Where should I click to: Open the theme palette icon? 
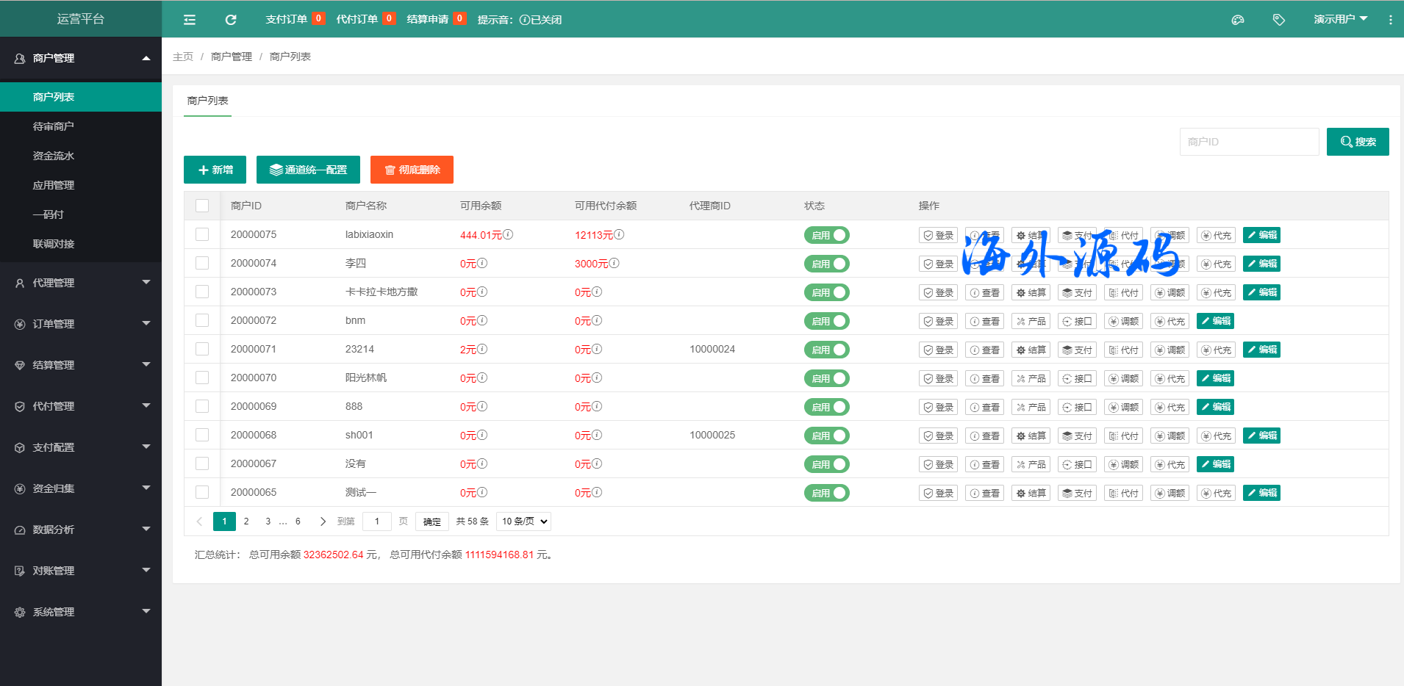[1238, 20]
